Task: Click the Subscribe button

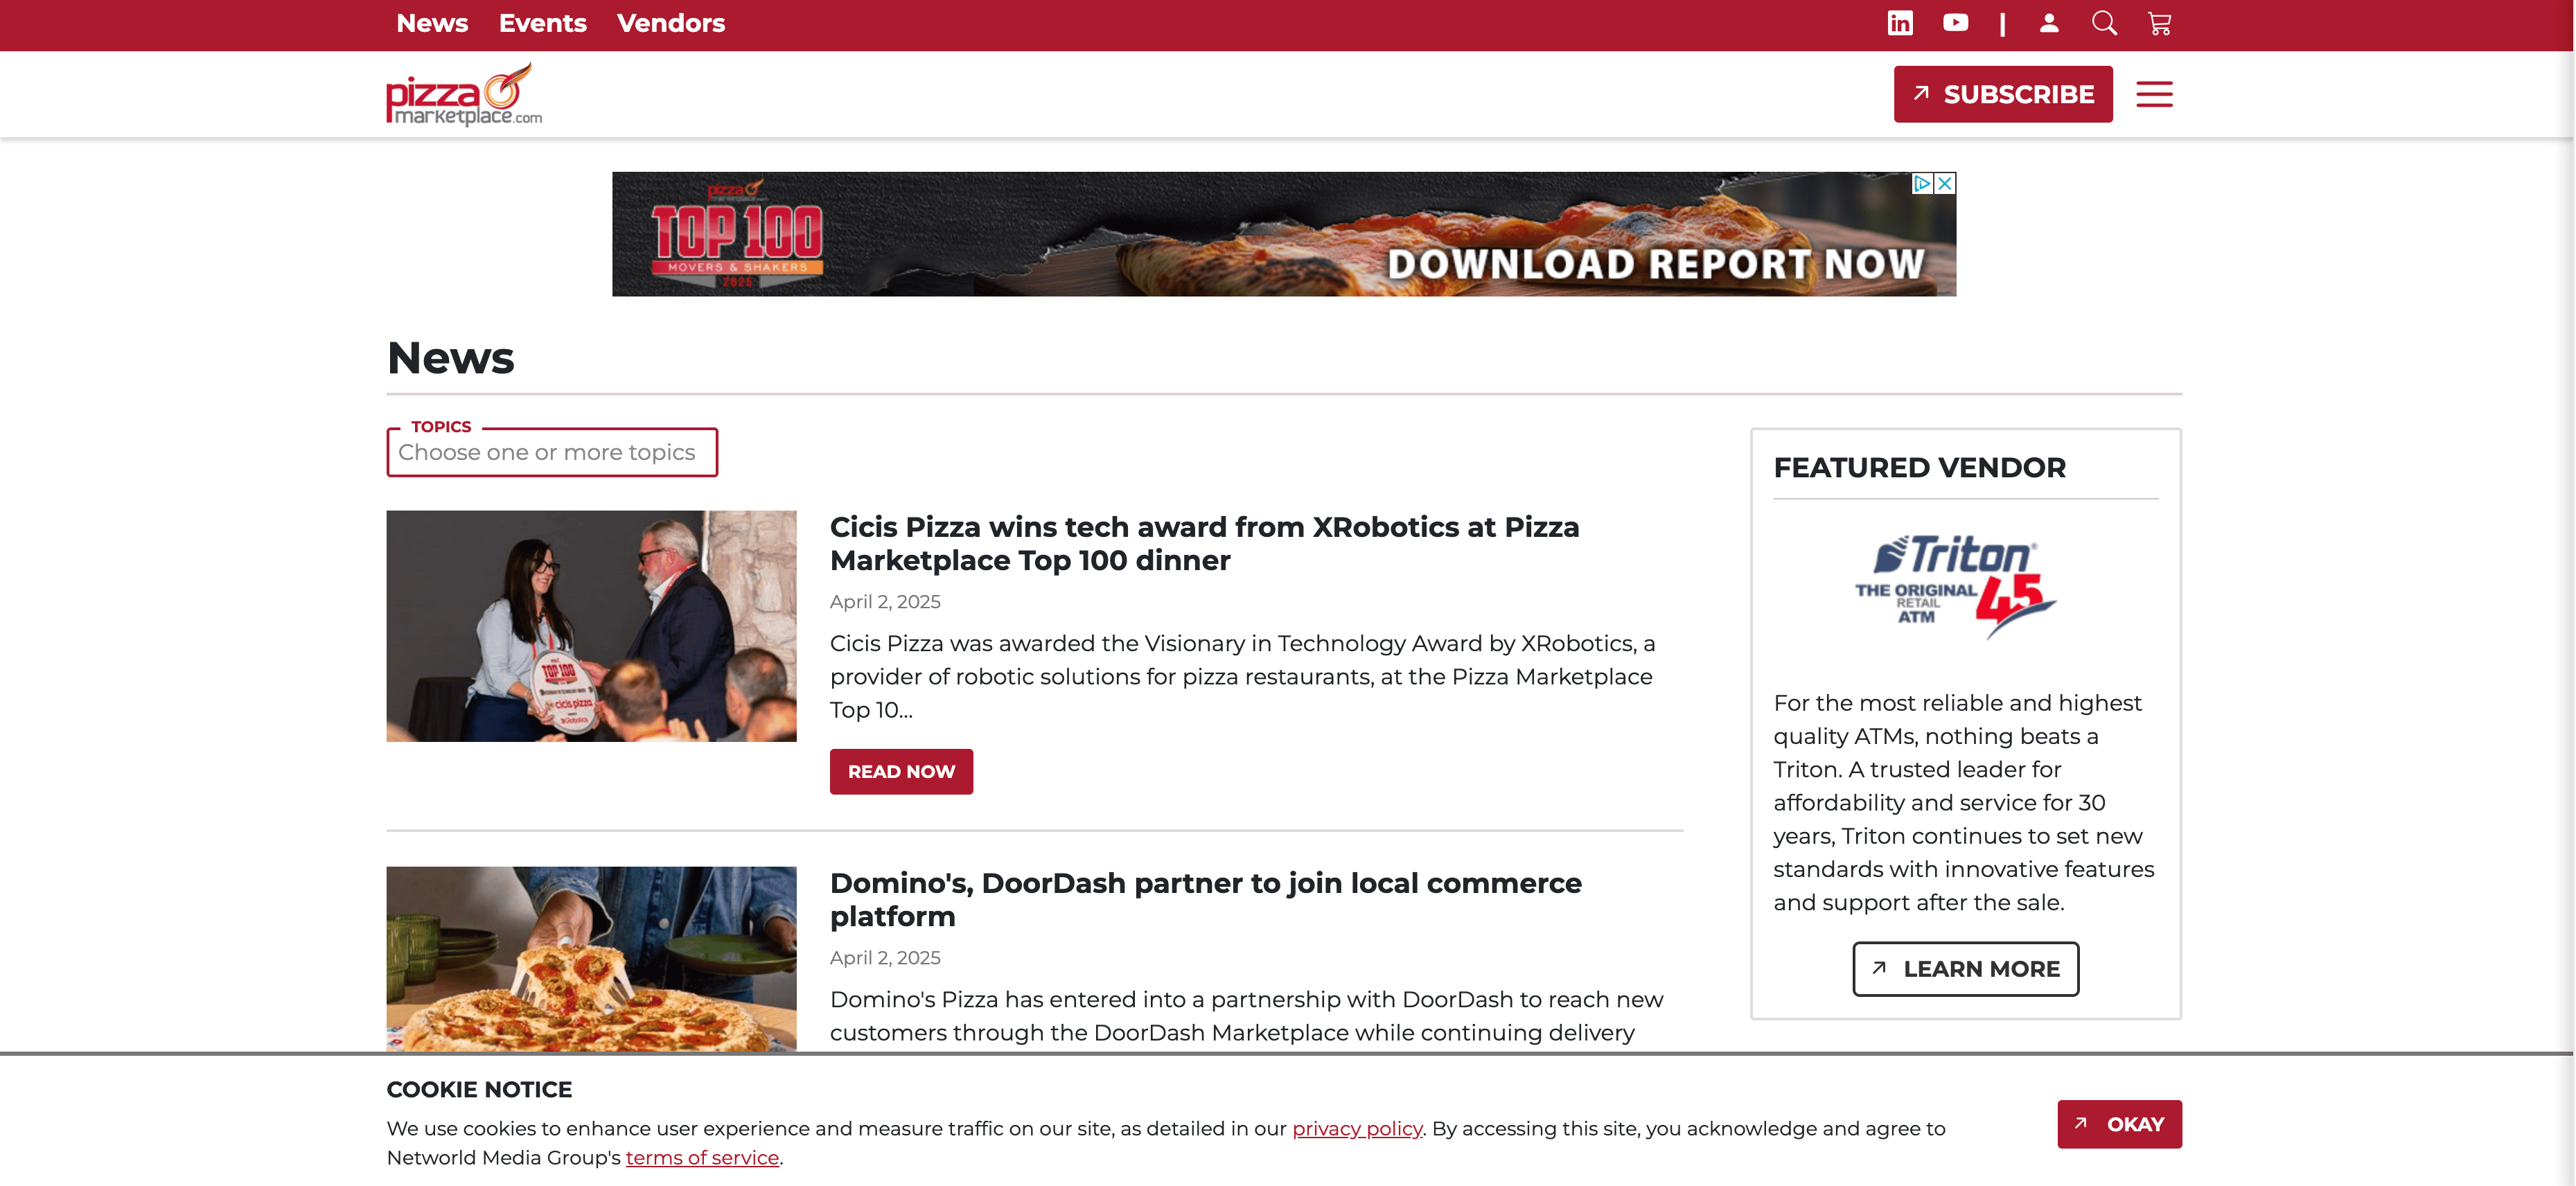Action: pos(2002,94)
